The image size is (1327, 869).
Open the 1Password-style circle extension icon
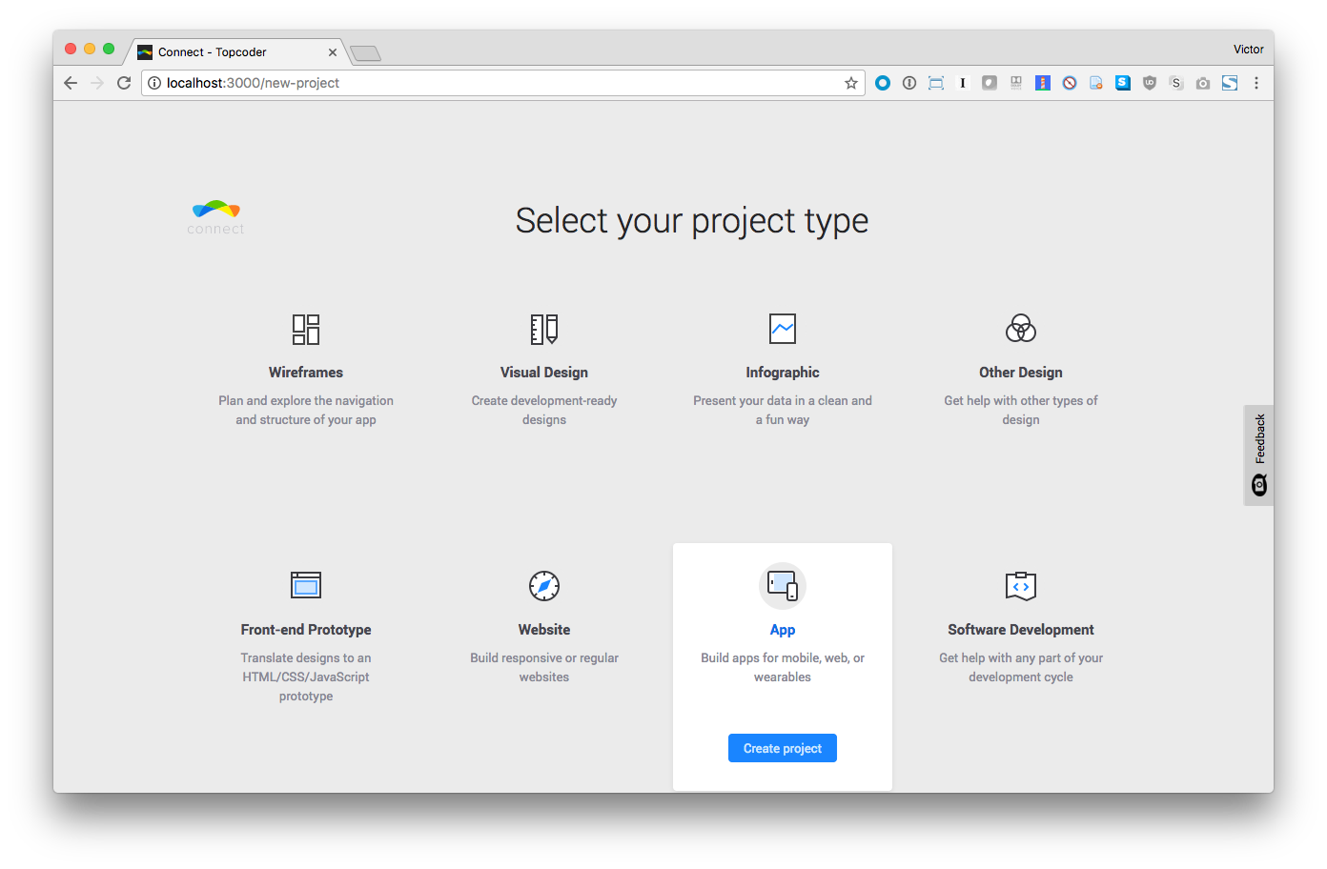coord(909,83)
